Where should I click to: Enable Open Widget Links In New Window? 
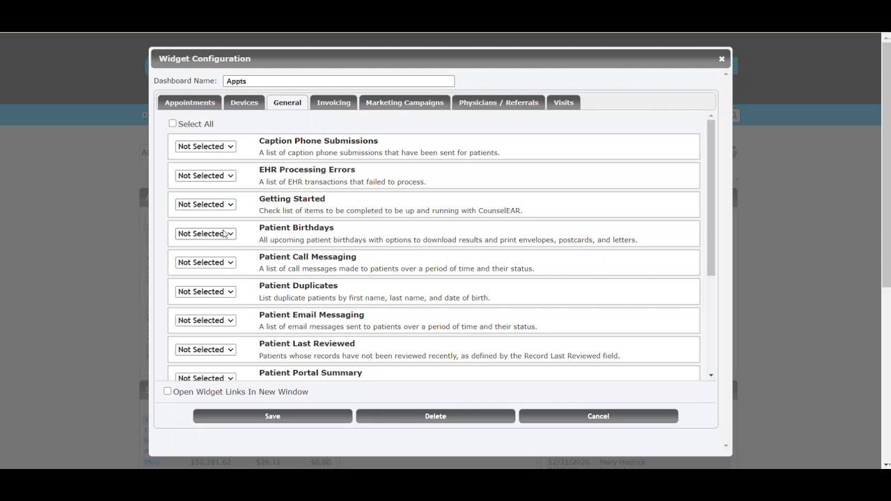click(x=168, y=392)
